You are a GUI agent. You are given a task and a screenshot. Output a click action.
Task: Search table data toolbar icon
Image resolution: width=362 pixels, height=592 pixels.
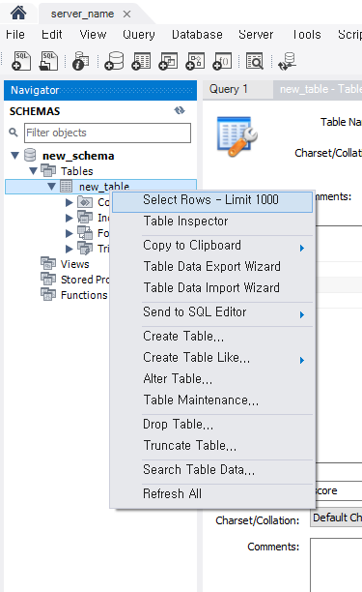coord(255,61)
